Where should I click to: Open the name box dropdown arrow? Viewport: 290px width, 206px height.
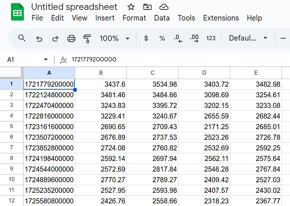coord(46,60)
